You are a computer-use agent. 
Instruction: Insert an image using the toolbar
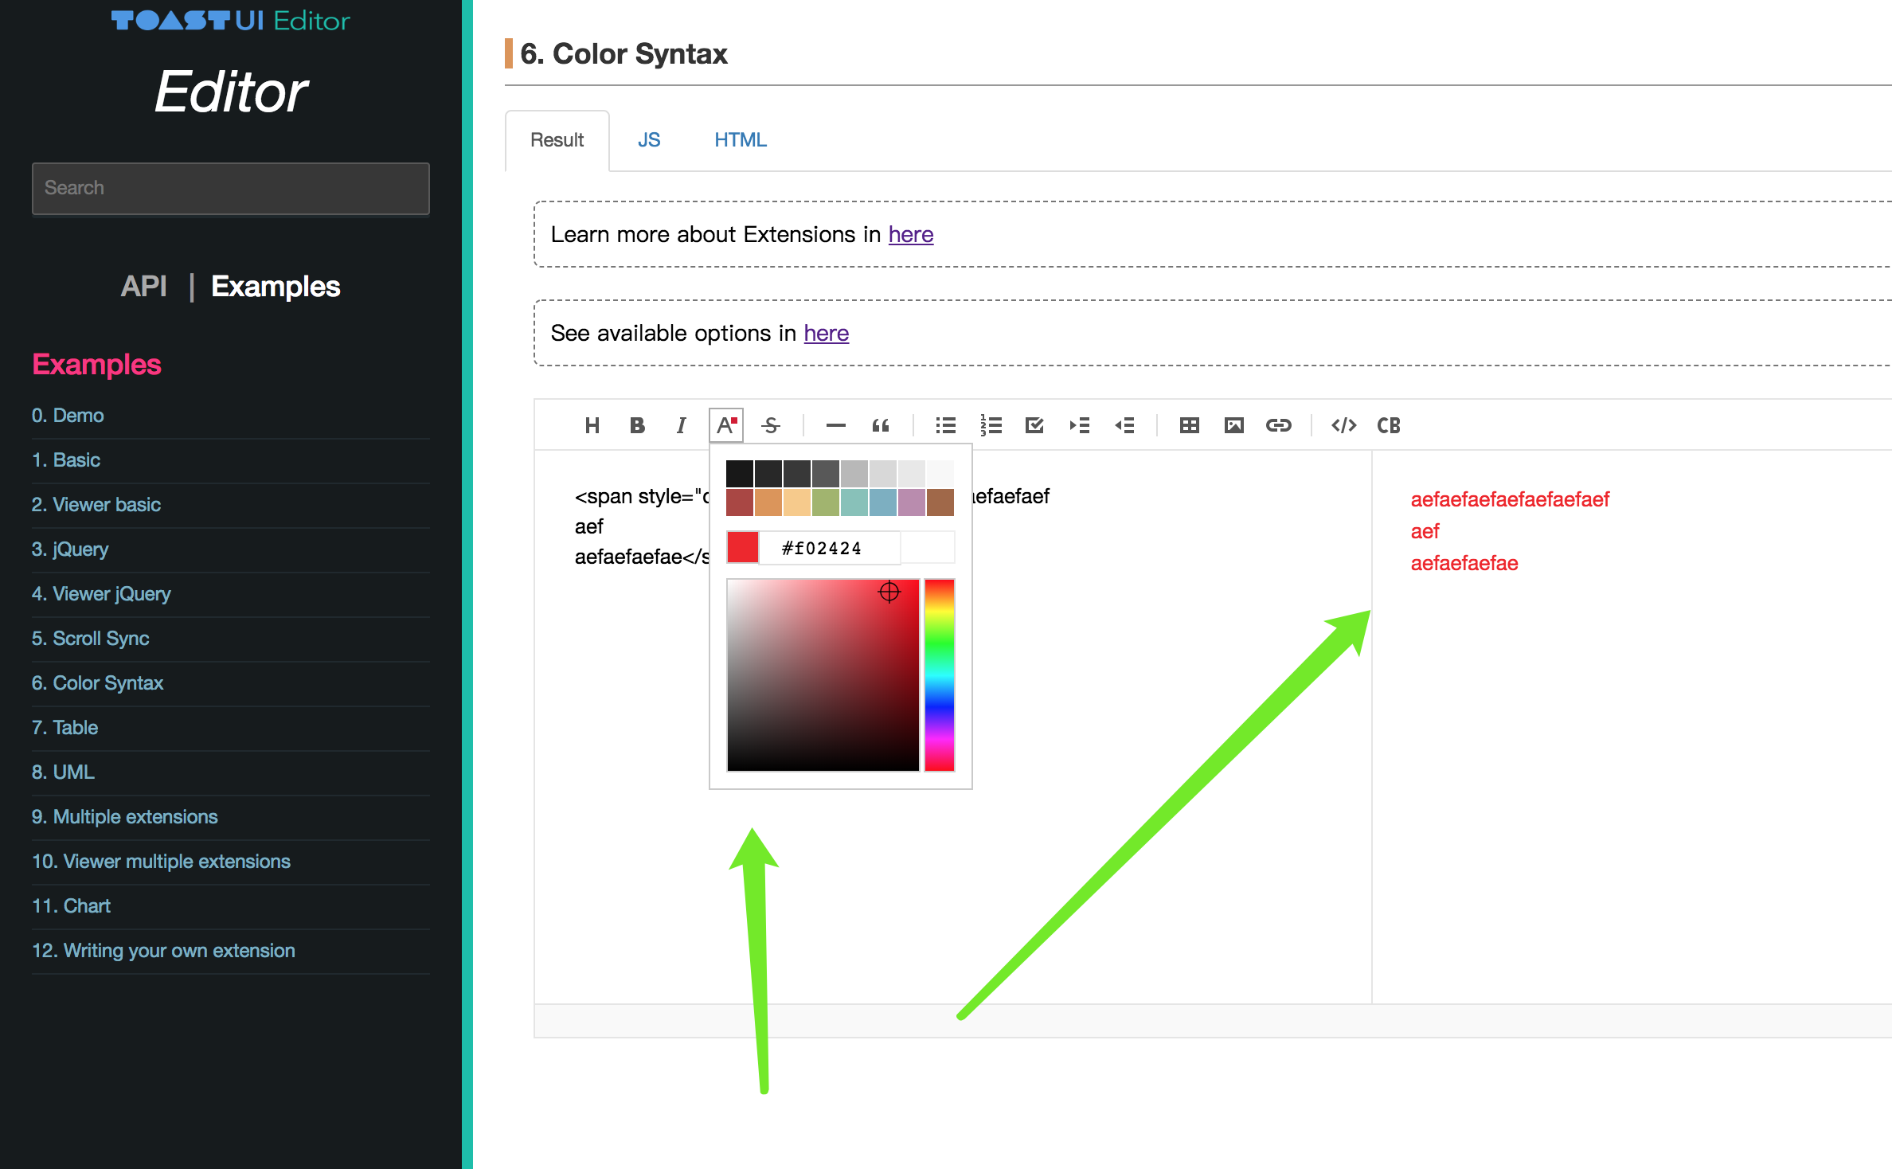pos(1233,425)
